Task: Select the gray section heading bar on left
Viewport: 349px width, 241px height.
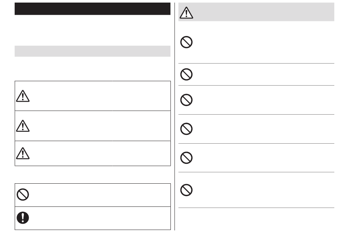Action: click(92, 51)
